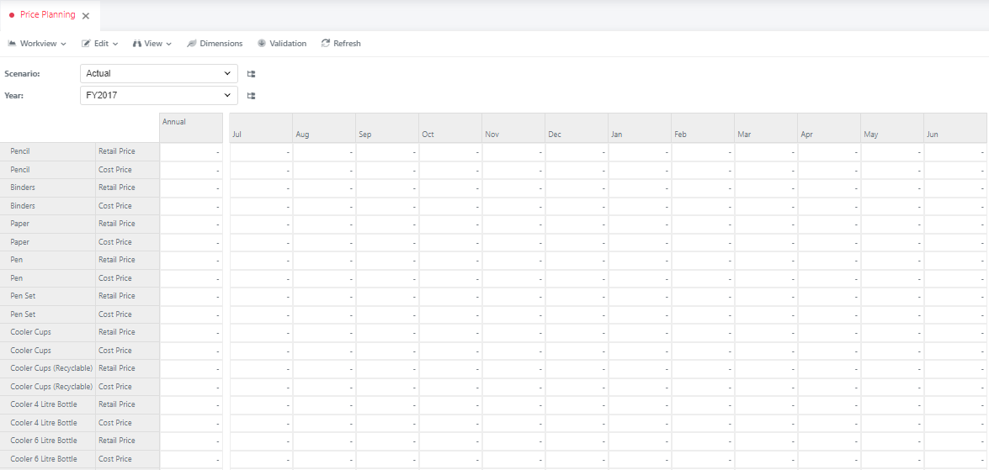
Task: Expand the Scenario dropdown showing Actual
Action: tap(159, 74)
